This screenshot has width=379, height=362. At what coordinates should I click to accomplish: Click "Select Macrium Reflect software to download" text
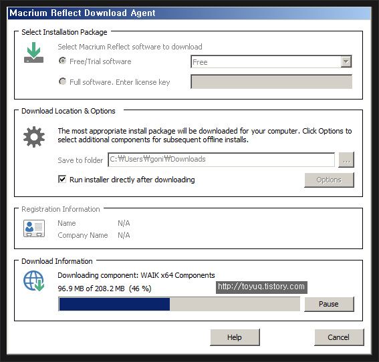tap(130, 47)
